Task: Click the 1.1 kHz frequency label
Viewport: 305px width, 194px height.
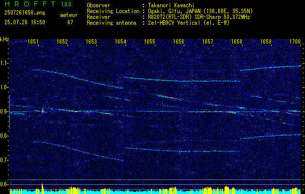Action: (4, 63)
